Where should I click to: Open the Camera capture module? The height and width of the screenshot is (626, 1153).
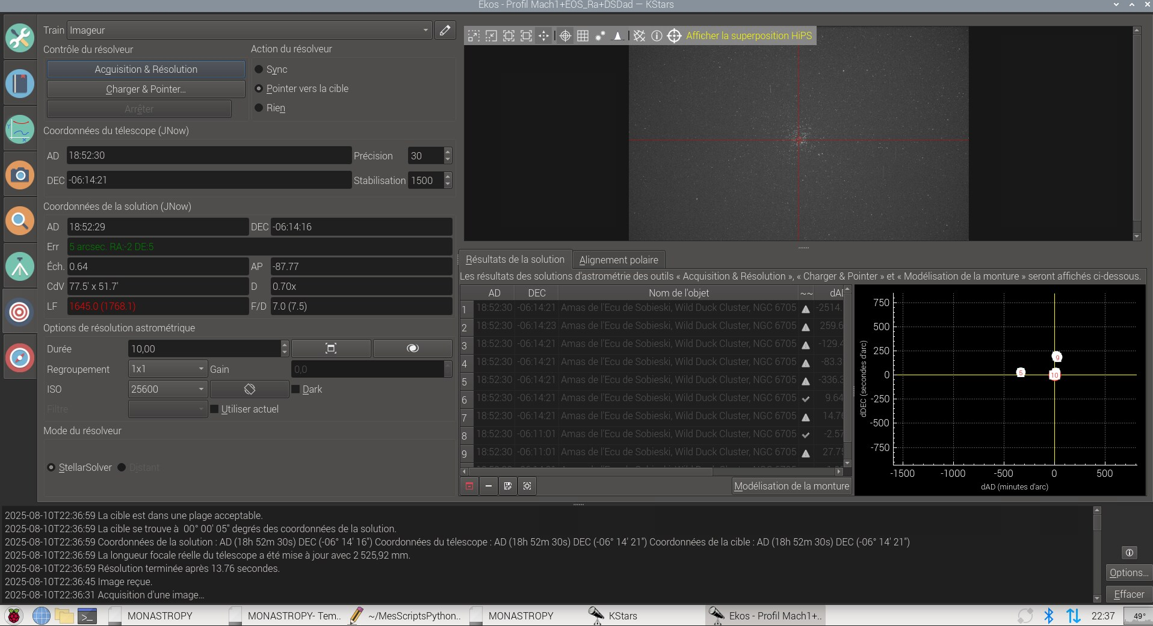click(20, 175)
